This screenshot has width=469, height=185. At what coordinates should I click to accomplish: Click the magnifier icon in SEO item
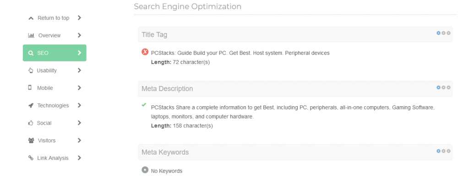pos(31,53)
